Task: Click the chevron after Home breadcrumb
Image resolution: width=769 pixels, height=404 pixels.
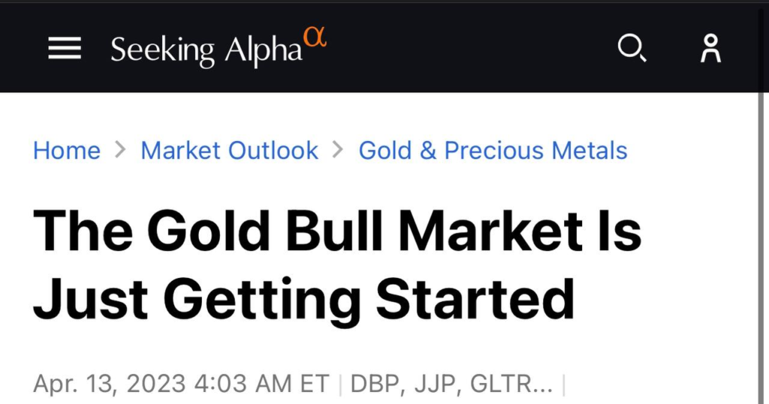Action: 120,149
